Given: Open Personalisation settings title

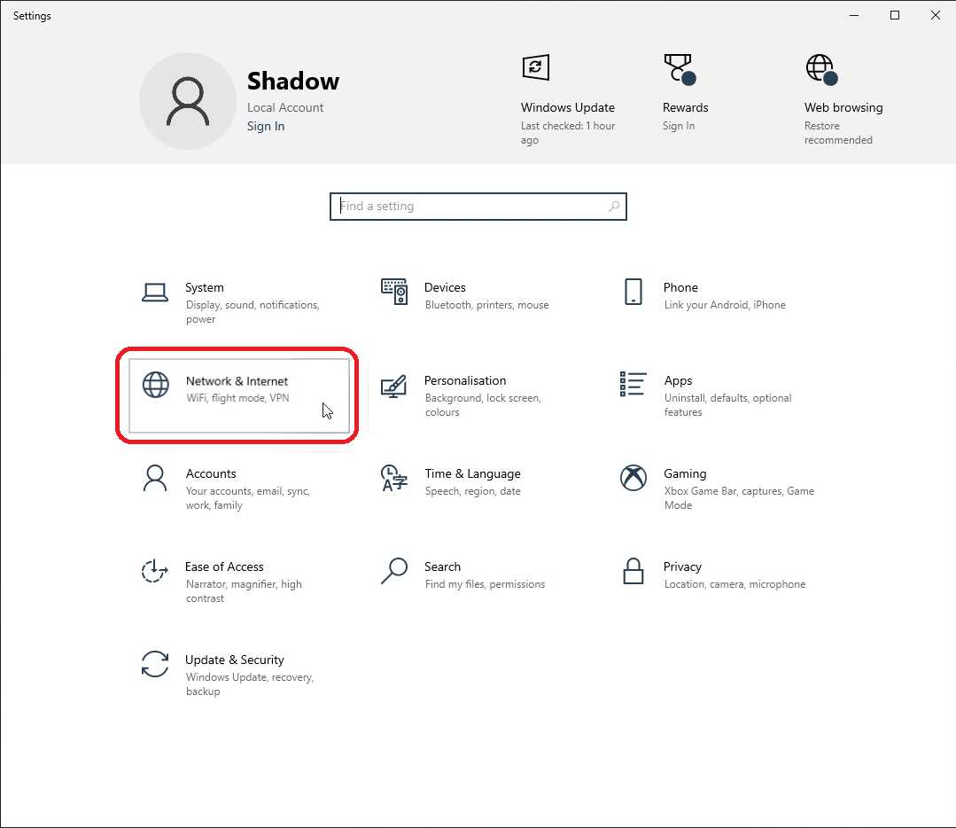Looking at the screenshot, I should [465, 380].
